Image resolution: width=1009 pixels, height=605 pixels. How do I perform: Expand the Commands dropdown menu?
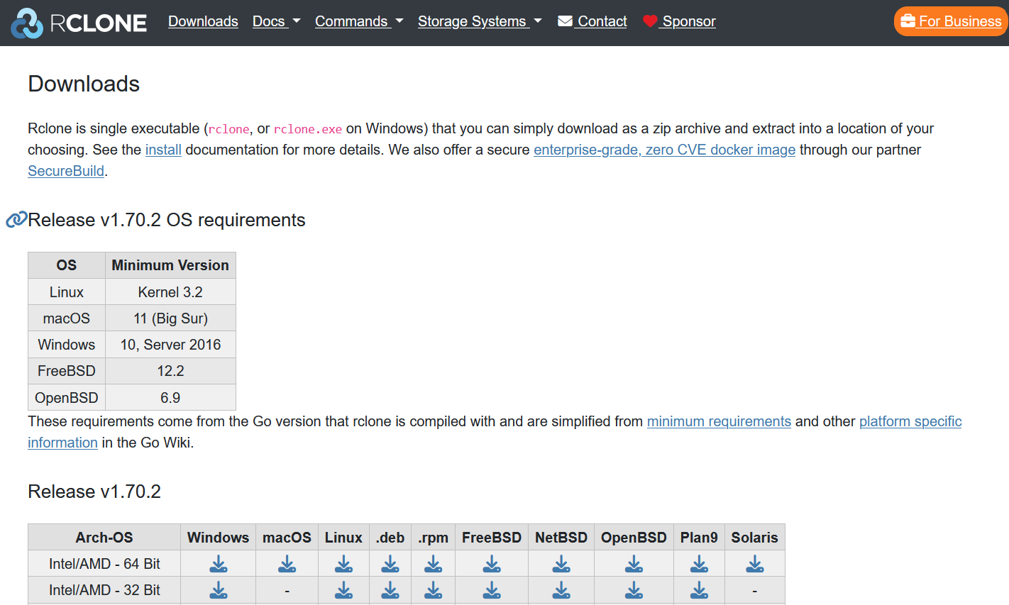[359, 21]
